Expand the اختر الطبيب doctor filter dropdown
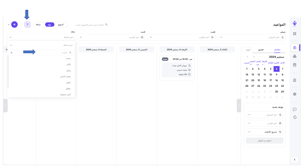The image size is (302, 167). [x=181, y=37]
